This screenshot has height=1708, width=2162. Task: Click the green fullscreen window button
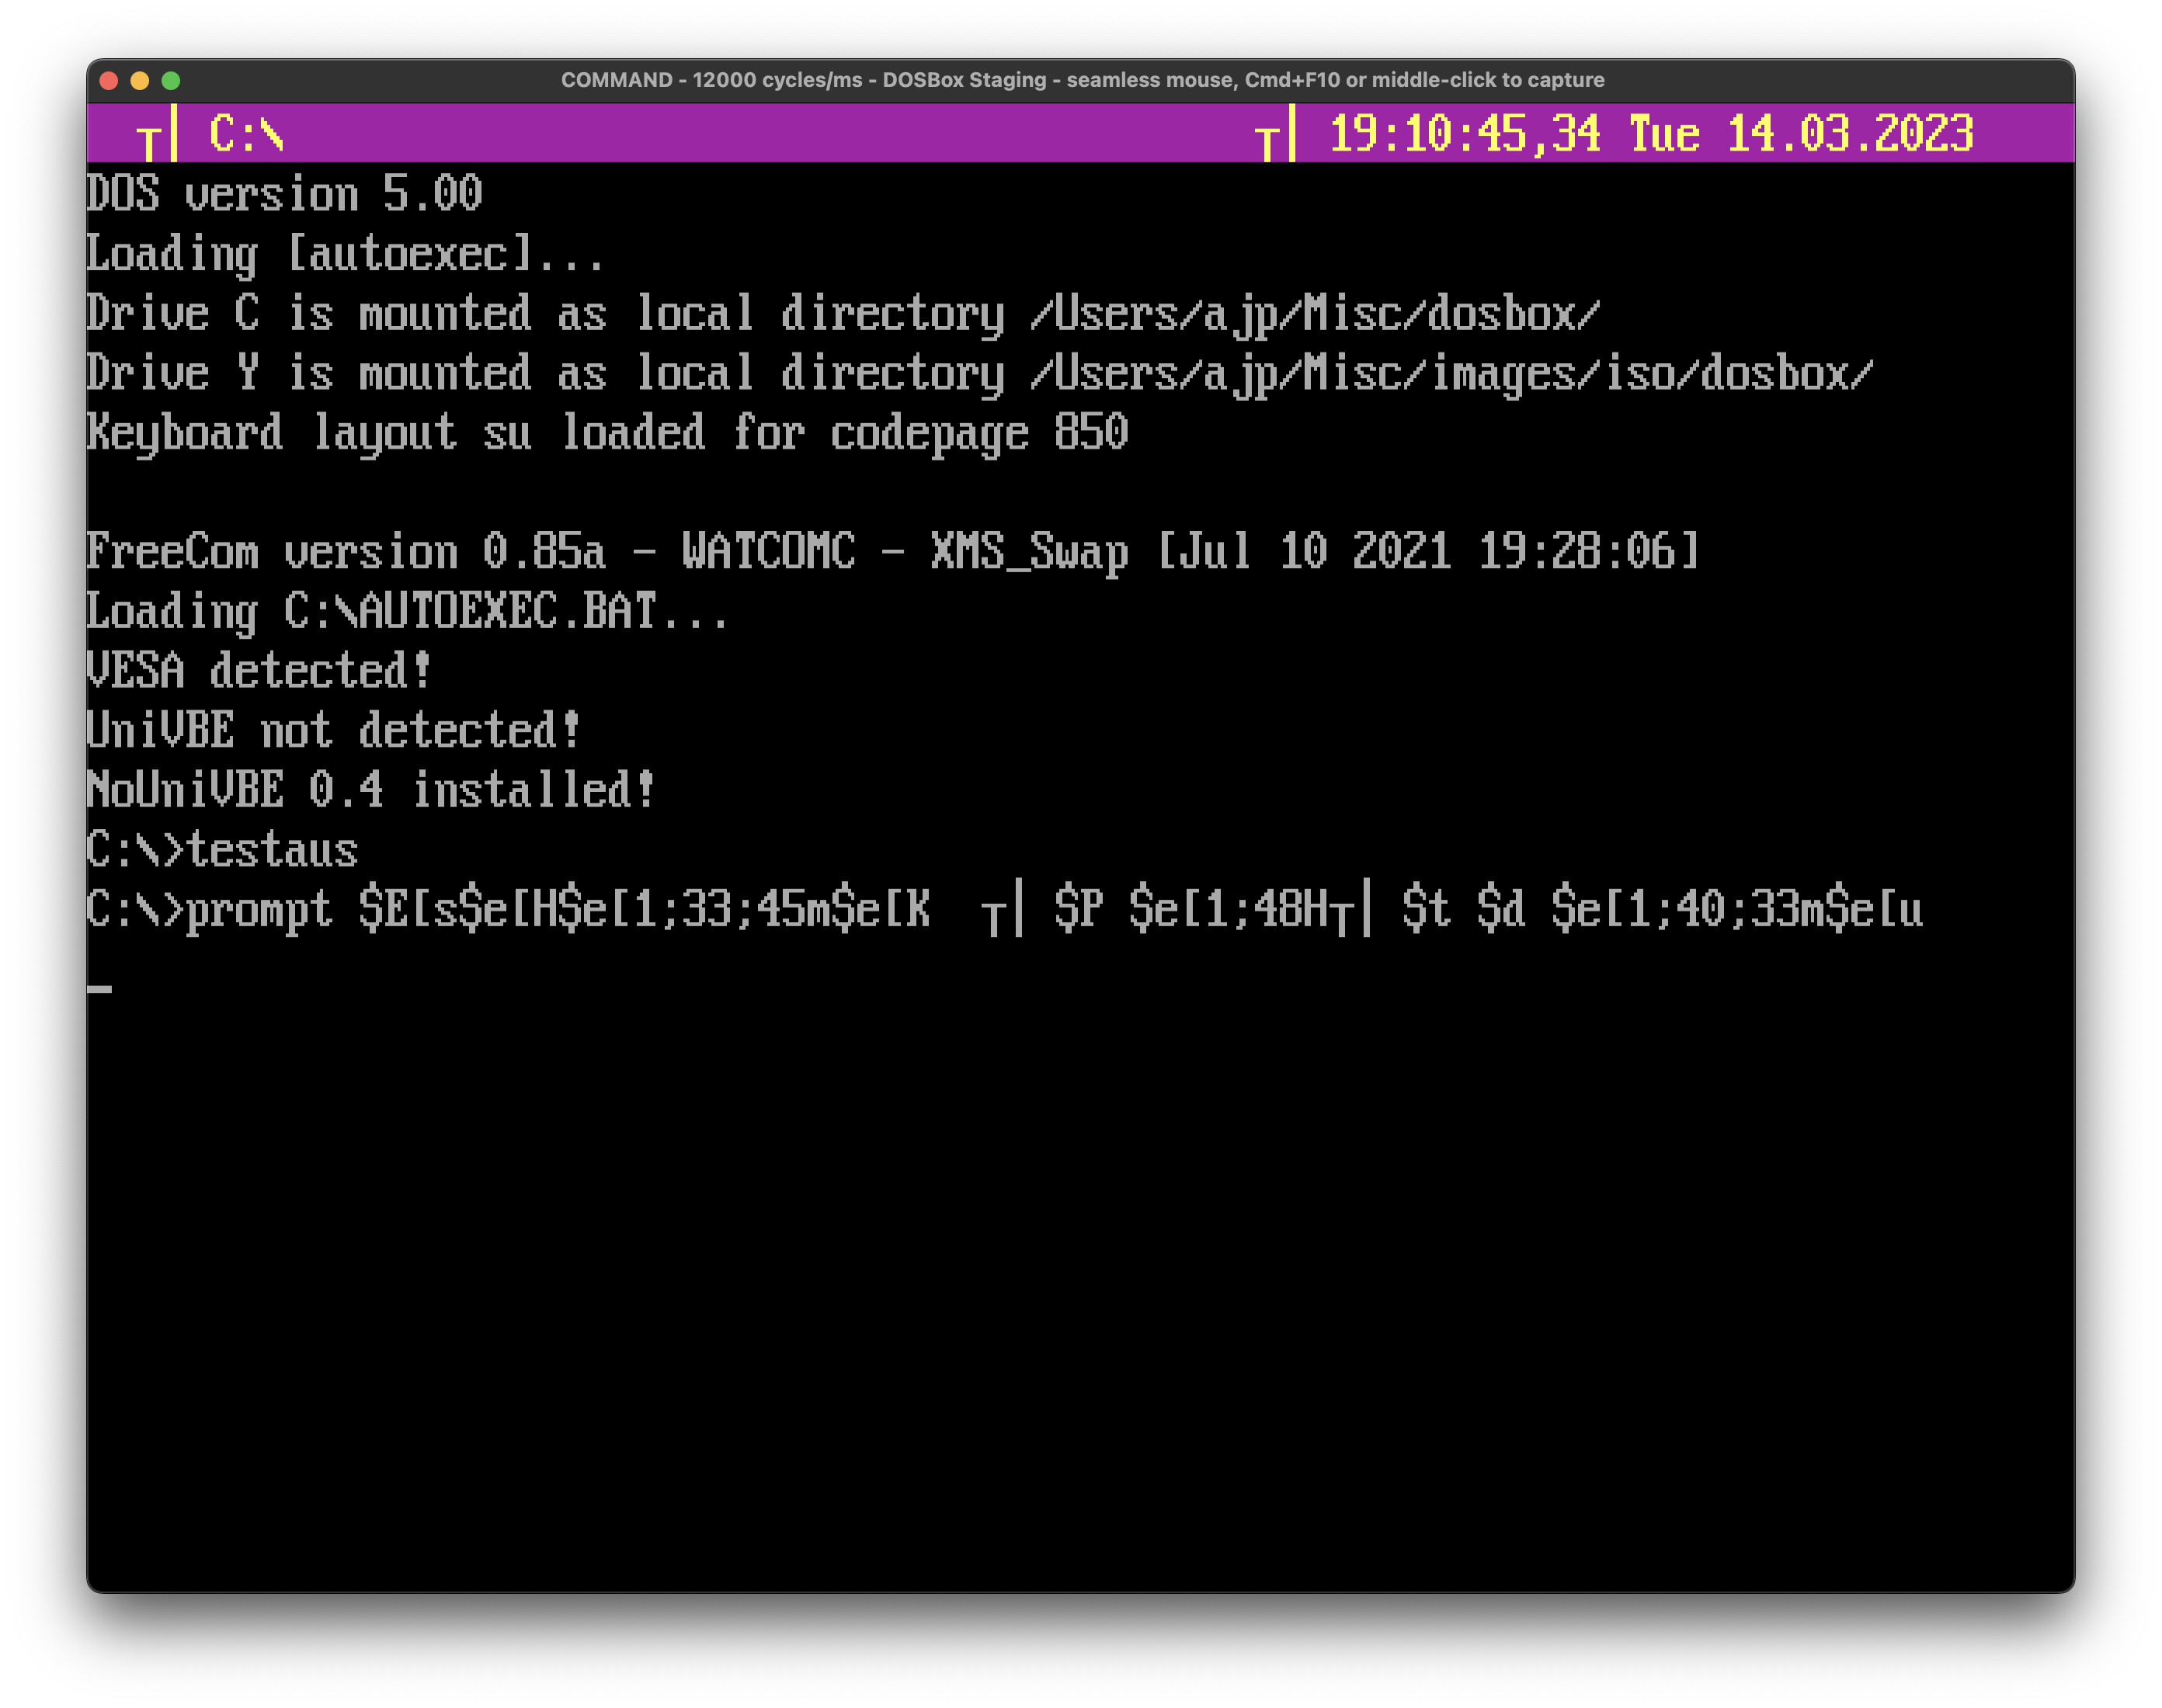(x=171, y=81)
